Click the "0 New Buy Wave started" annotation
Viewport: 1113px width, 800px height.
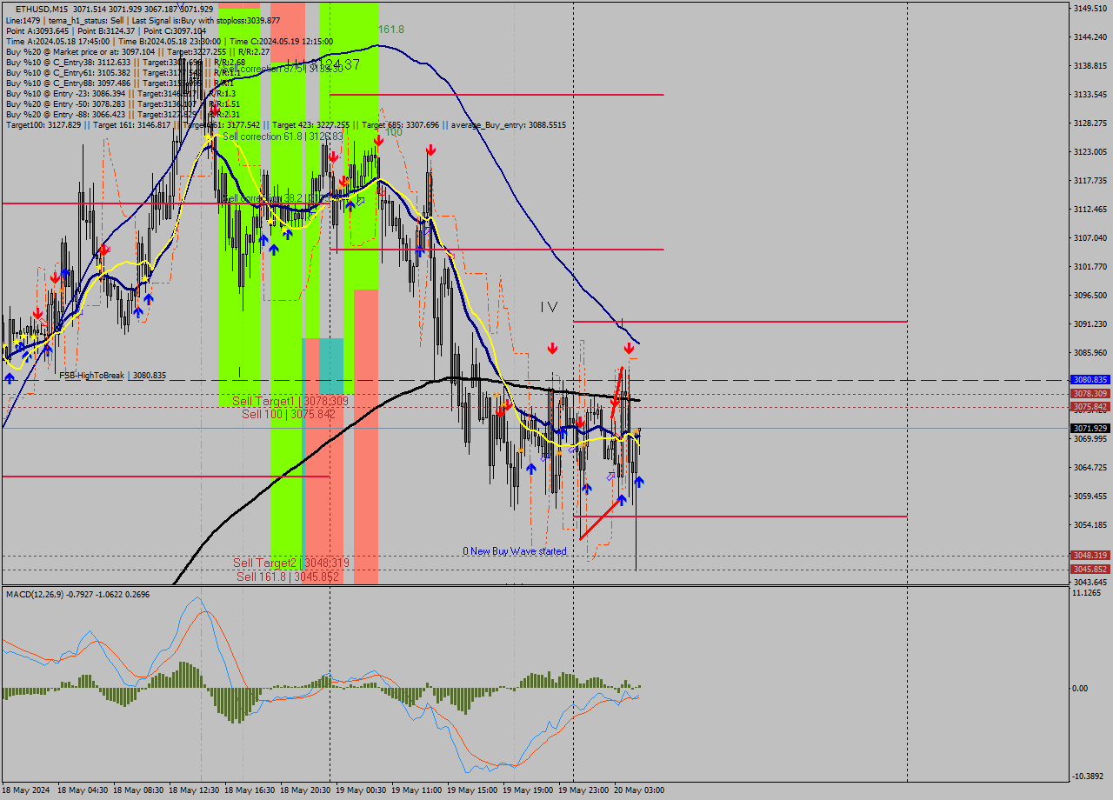pyautogui.click(x=513, y=550)
